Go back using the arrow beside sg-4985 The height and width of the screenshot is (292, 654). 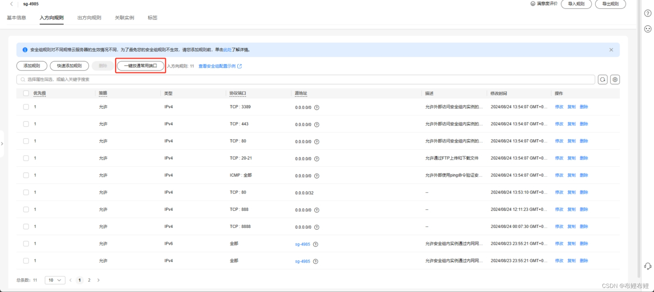tap(11, 4)
